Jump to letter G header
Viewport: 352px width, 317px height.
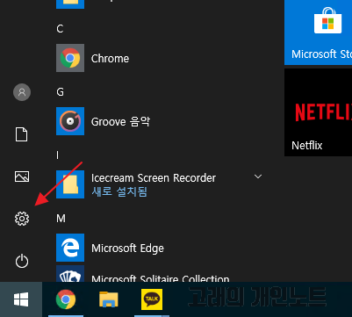(x=60, y=92)
